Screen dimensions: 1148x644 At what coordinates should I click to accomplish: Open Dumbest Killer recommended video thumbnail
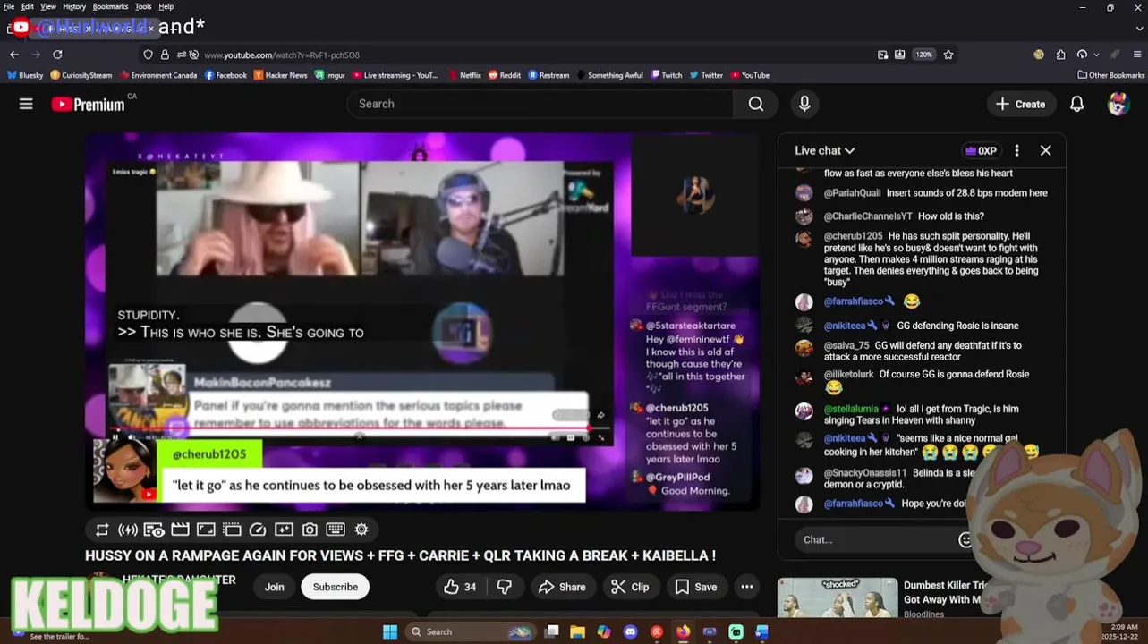tap(837, 599)
